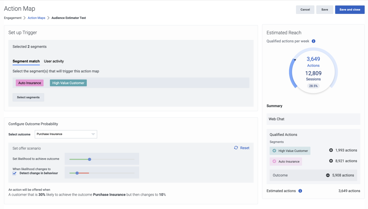Click the Cancel button
Viewport: 368px width, 209px height.
[x=305, y=9]
